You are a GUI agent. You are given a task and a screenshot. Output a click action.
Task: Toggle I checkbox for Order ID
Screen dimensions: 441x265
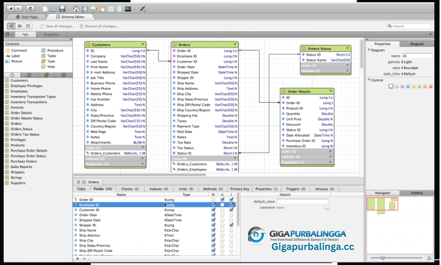coord(231,199)
